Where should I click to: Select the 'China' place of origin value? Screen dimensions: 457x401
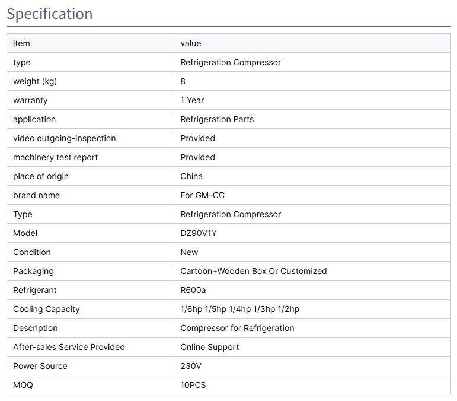coord(191,176)
